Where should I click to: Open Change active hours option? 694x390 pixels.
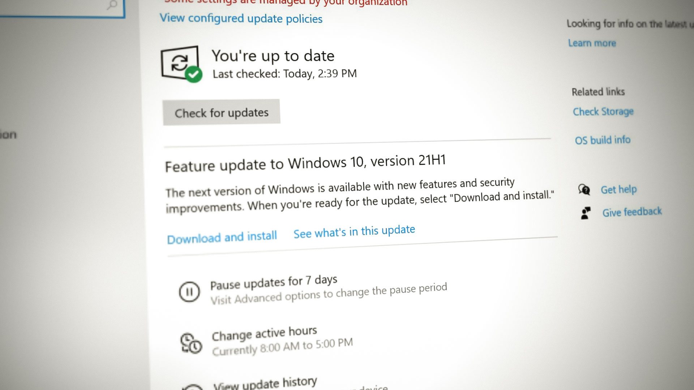tap(264, 334)
